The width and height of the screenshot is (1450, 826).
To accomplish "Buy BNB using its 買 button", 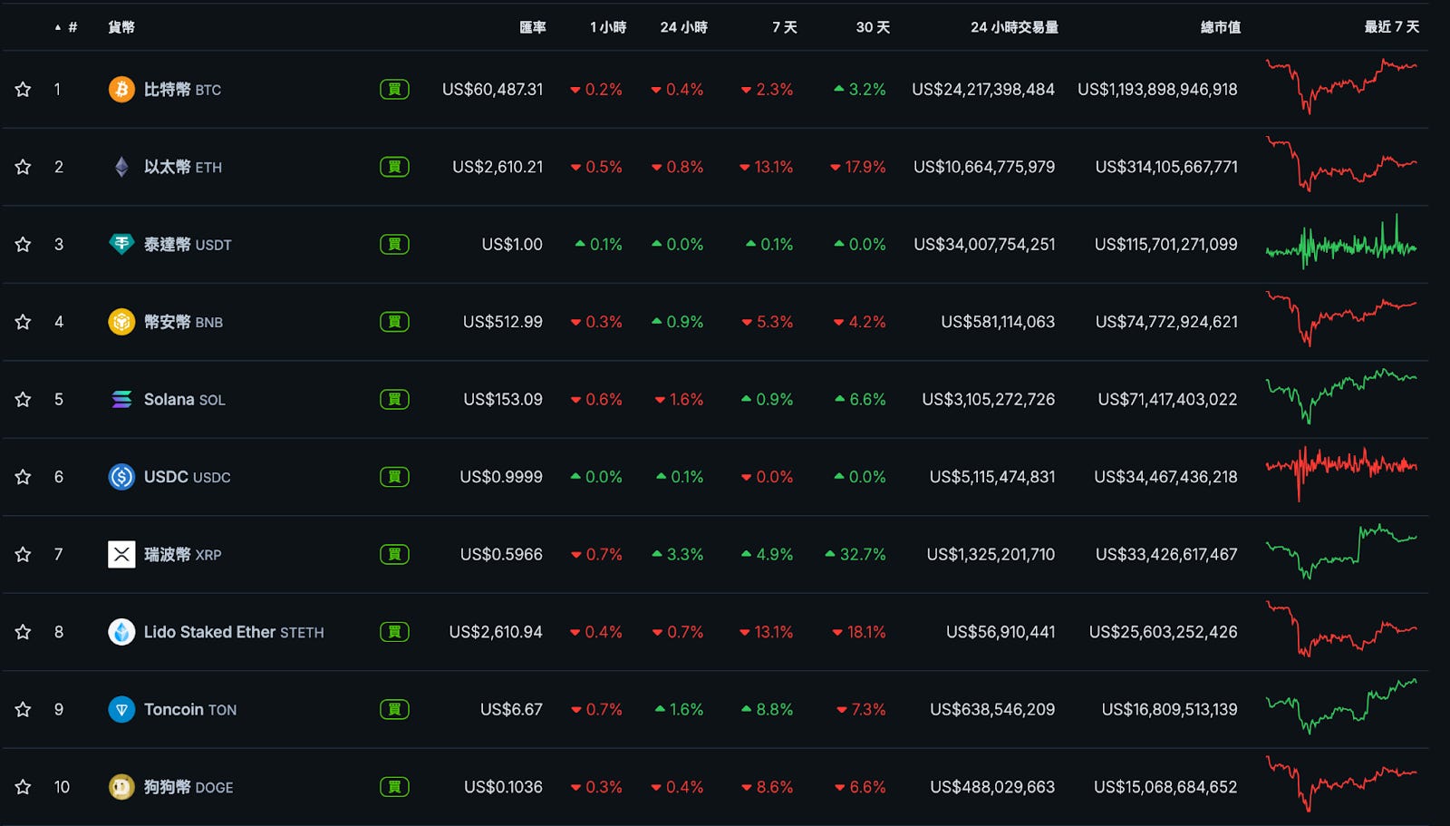I will click(x=394, y=322).
